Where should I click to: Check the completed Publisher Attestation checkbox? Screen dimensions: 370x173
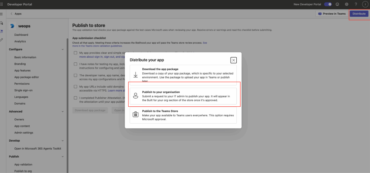coord(76,98)
